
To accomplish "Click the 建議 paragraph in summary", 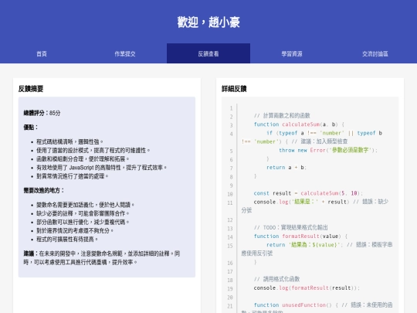I will [102, 257].
